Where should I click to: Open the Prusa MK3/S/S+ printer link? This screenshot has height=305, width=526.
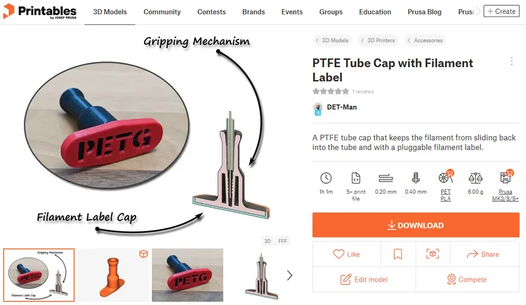click(505, 195)
